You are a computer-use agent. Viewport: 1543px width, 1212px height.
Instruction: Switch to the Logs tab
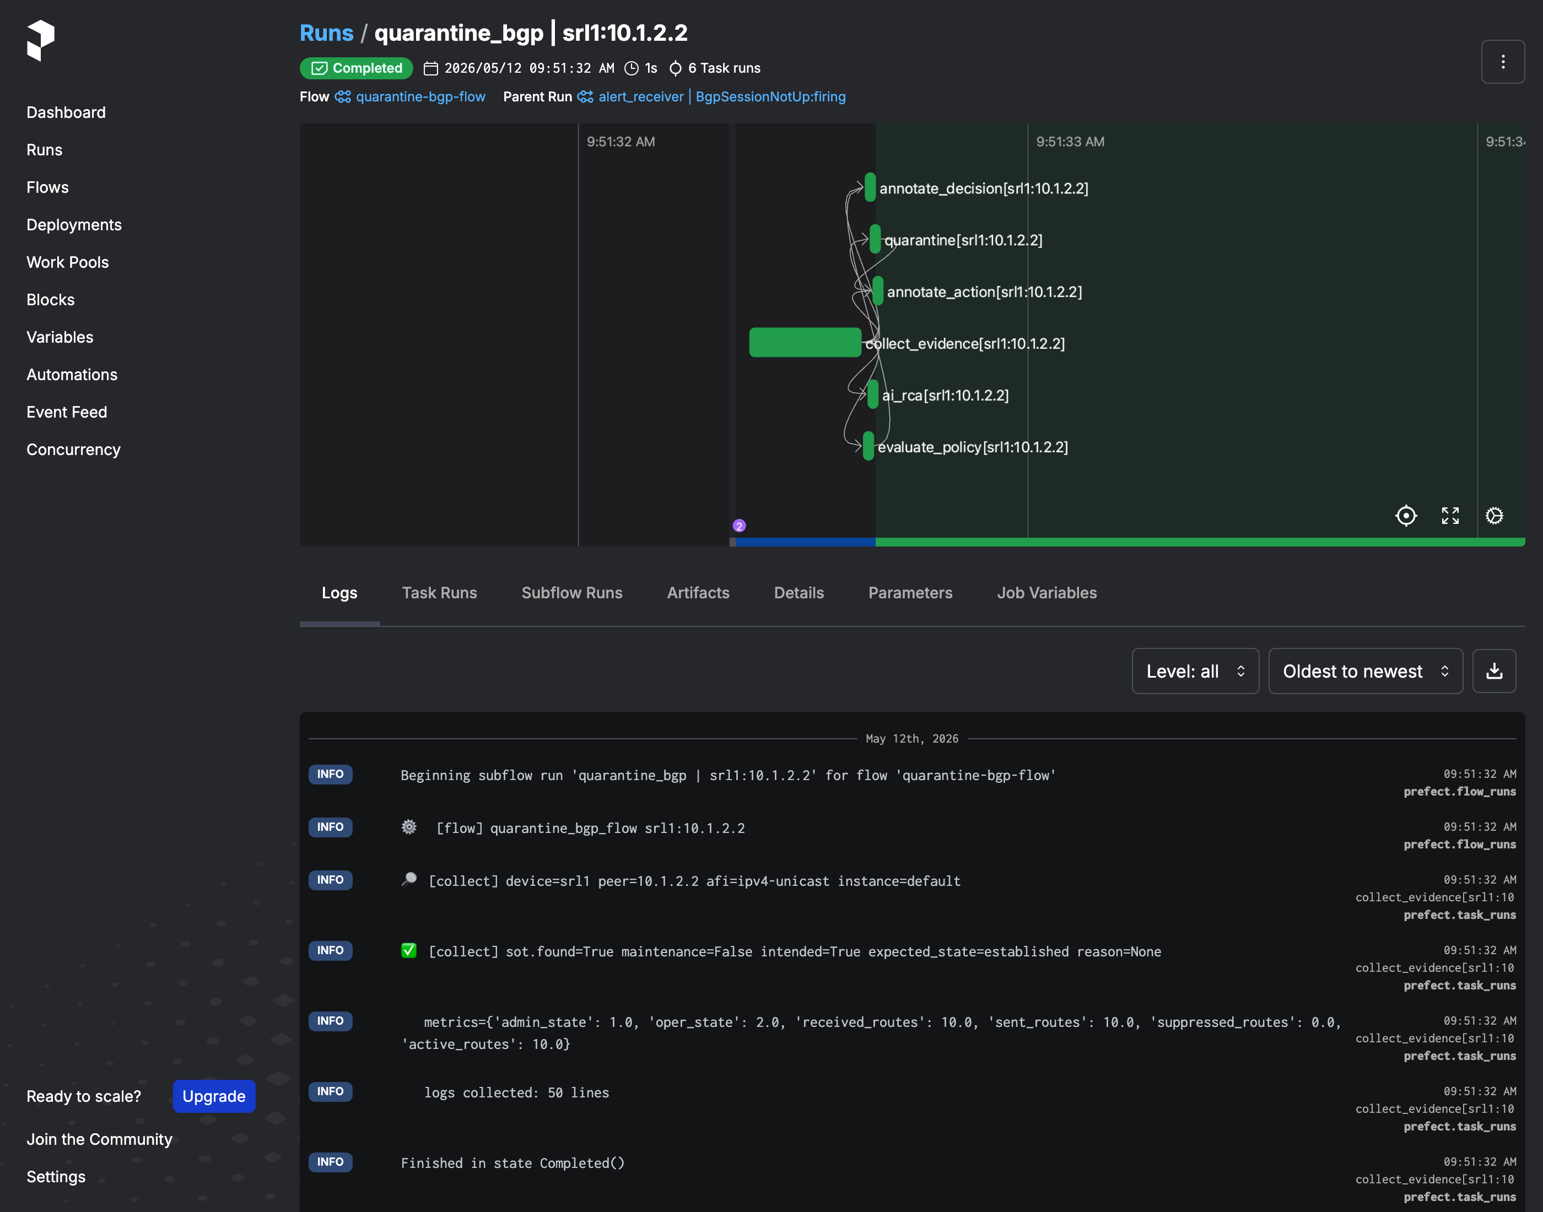[x=339, y=593]
